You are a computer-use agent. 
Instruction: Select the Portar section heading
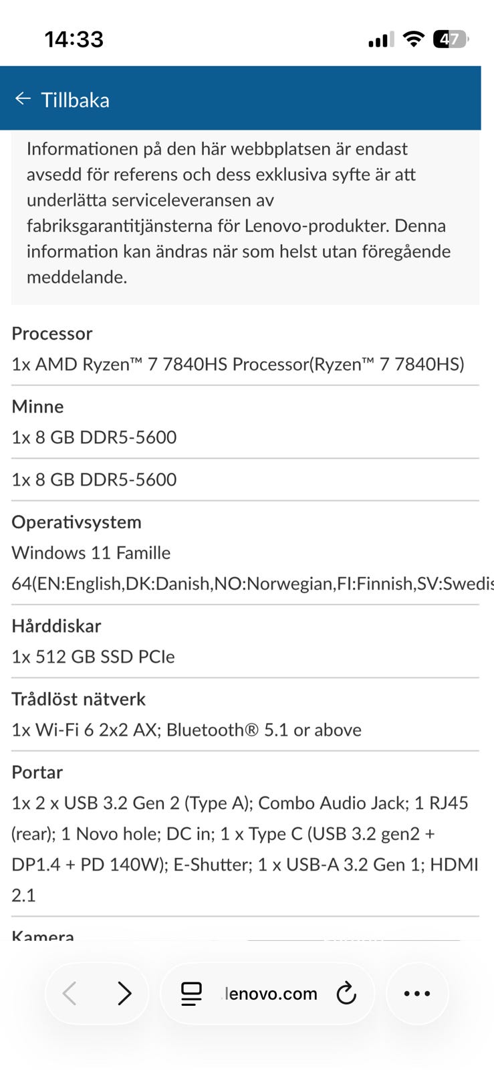tap(37, 772)
